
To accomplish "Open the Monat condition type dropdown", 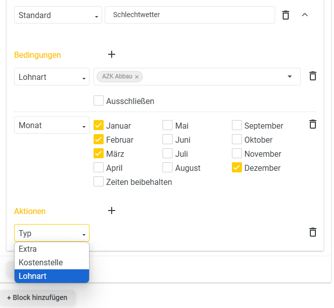I will [x=52, y=125].
